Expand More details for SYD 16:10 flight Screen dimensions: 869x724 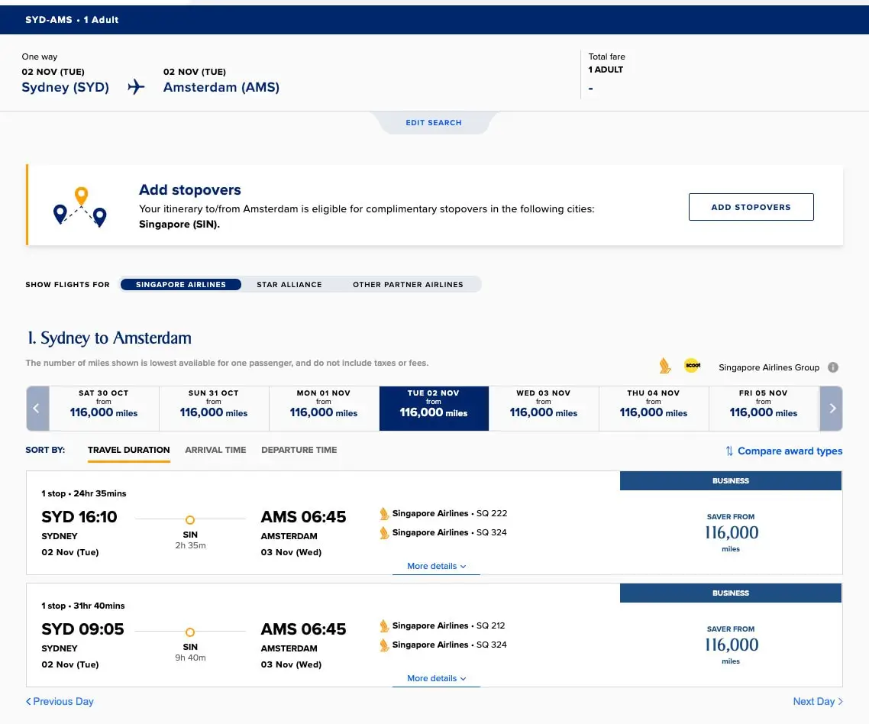coord(436,566)
